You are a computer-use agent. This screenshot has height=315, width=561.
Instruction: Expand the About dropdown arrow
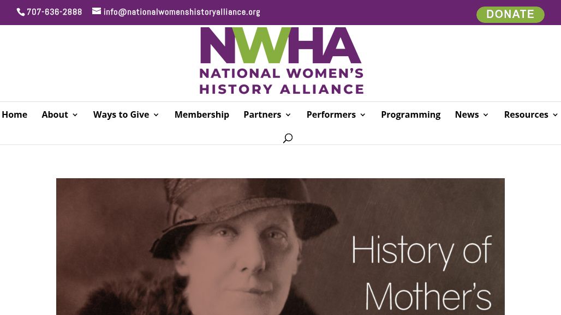click(75, 115)
